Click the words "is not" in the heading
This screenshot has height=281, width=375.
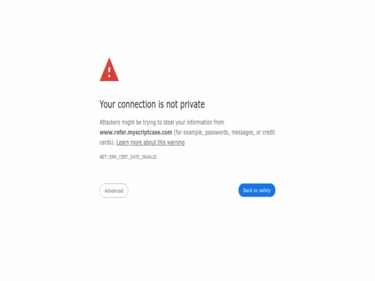168,104
